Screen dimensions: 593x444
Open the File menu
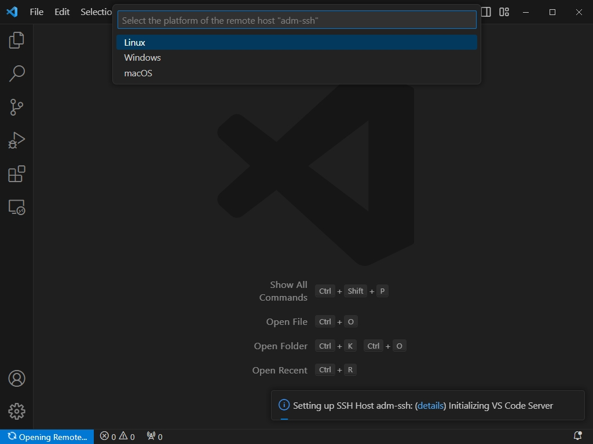[36, 12]
